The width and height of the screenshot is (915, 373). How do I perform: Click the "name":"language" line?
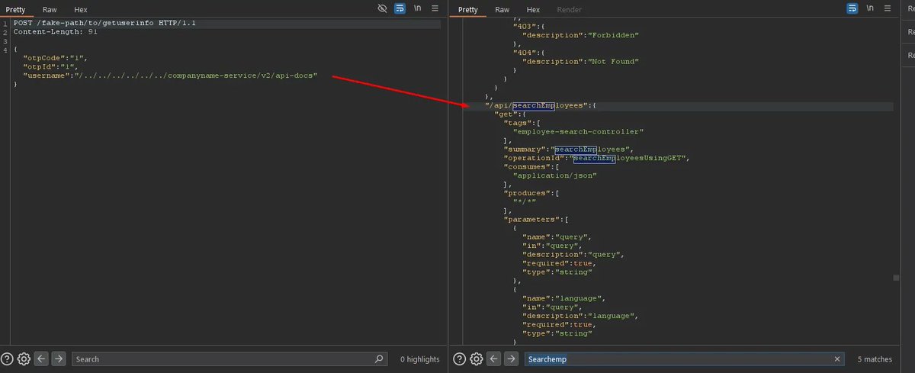[x=563, y=297]
